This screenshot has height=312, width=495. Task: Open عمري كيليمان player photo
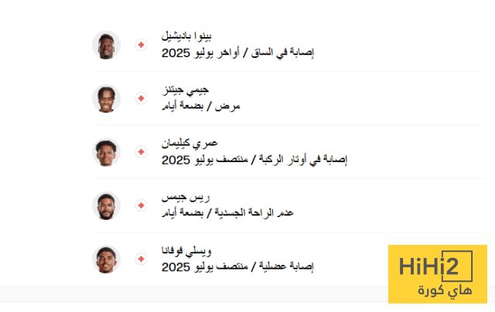pos(106,152)
